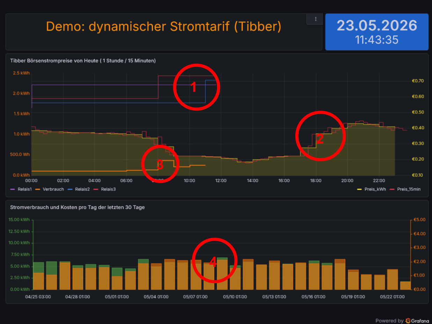Click the date 23.05.2026 in clock panel

click(x=377, y=26)
